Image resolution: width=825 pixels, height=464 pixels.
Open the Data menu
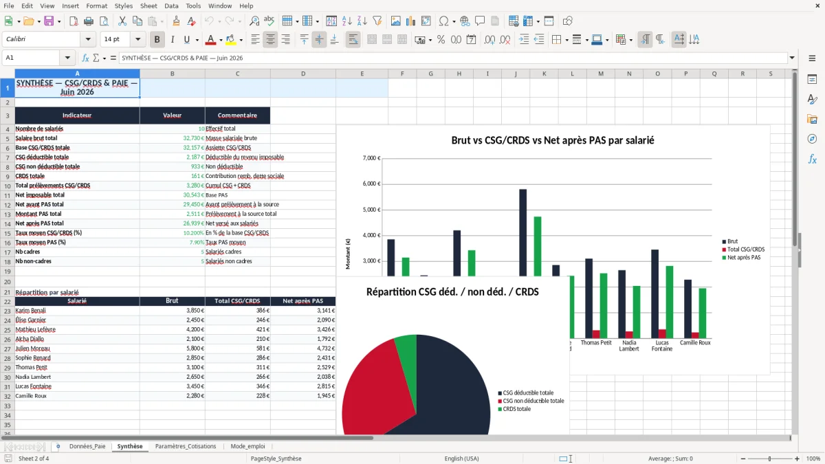click(x=171, y=5)
